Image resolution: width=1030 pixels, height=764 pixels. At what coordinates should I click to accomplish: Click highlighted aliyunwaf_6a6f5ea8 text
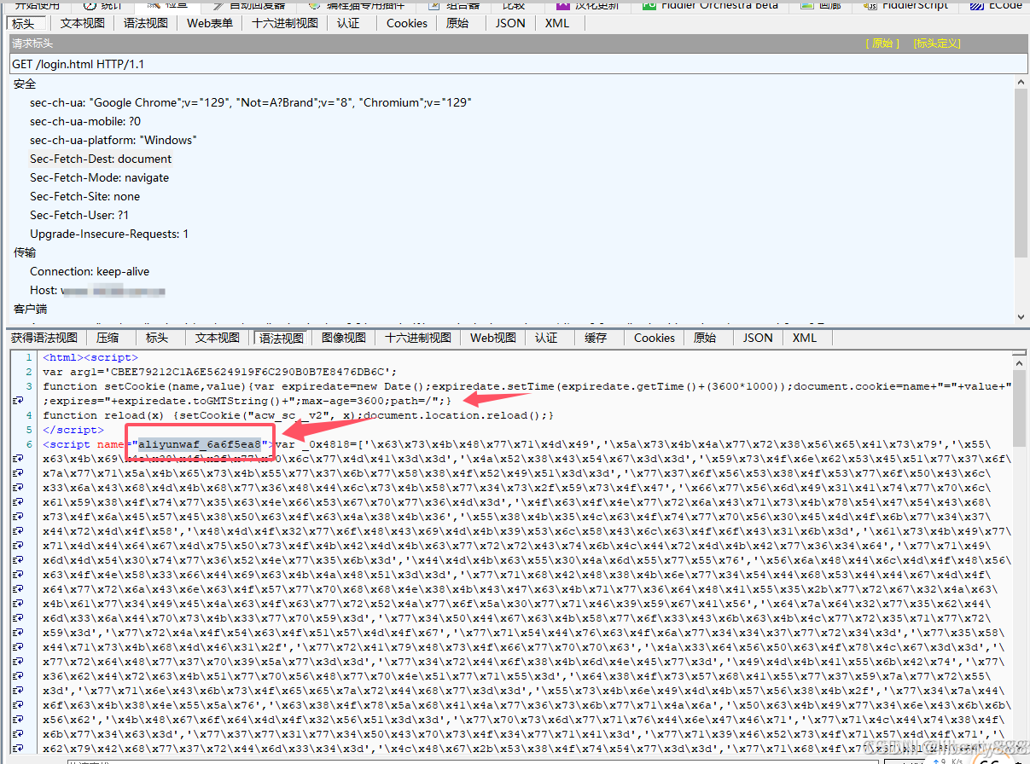200,444
